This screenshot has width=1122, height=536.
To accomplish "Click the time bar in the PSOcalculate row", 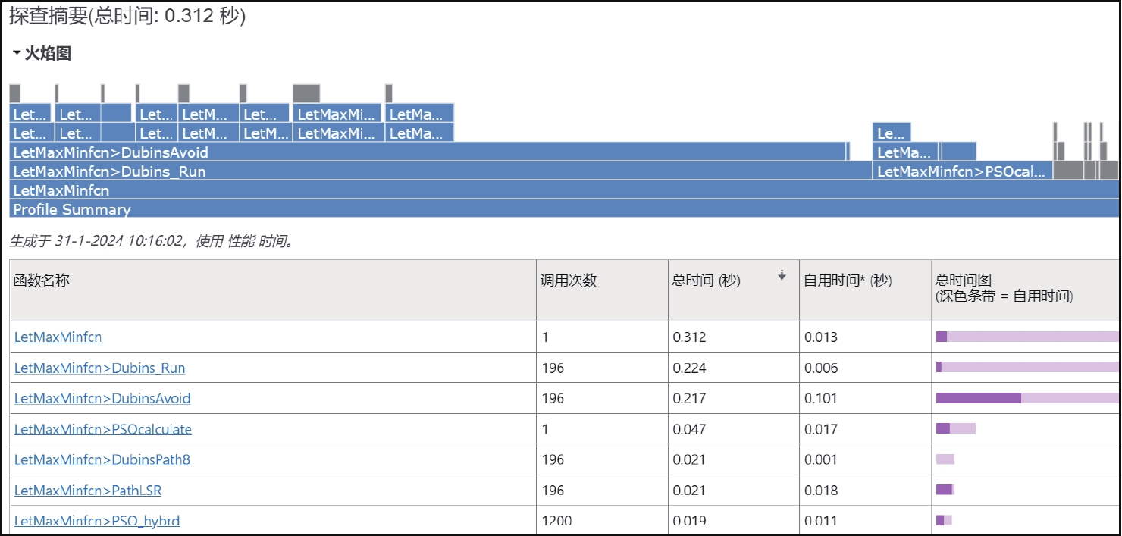I will pos(955,428).
